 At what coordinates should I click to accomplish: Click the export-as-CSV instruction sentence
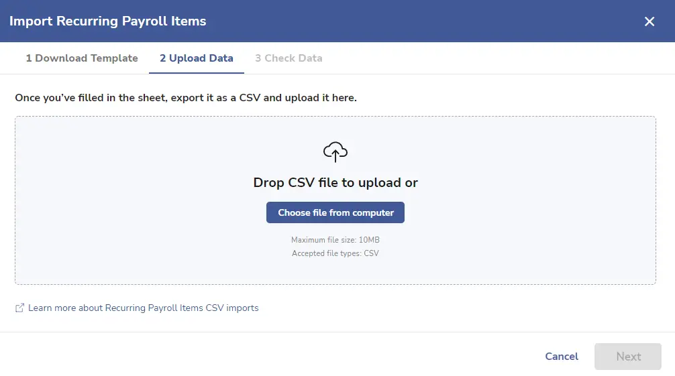186,98
